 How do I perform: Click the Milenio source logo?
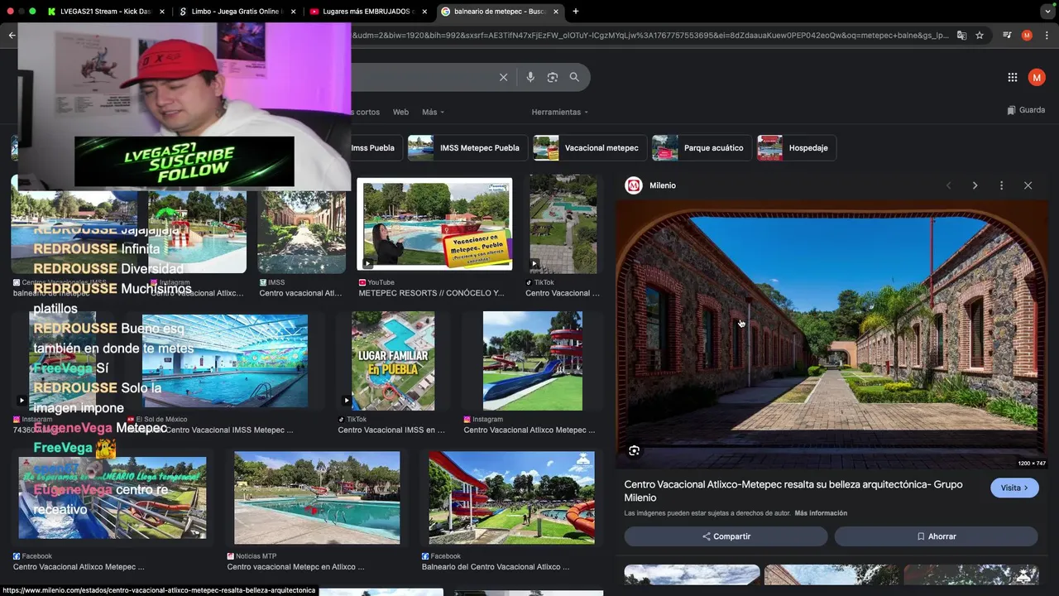tap(634, 185)
